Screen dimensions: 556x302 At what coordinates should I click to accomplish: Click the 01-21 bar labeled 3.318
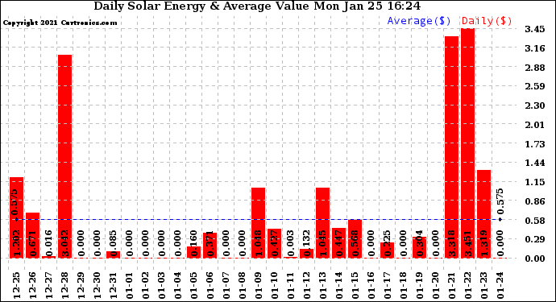(x=451, y=147)
